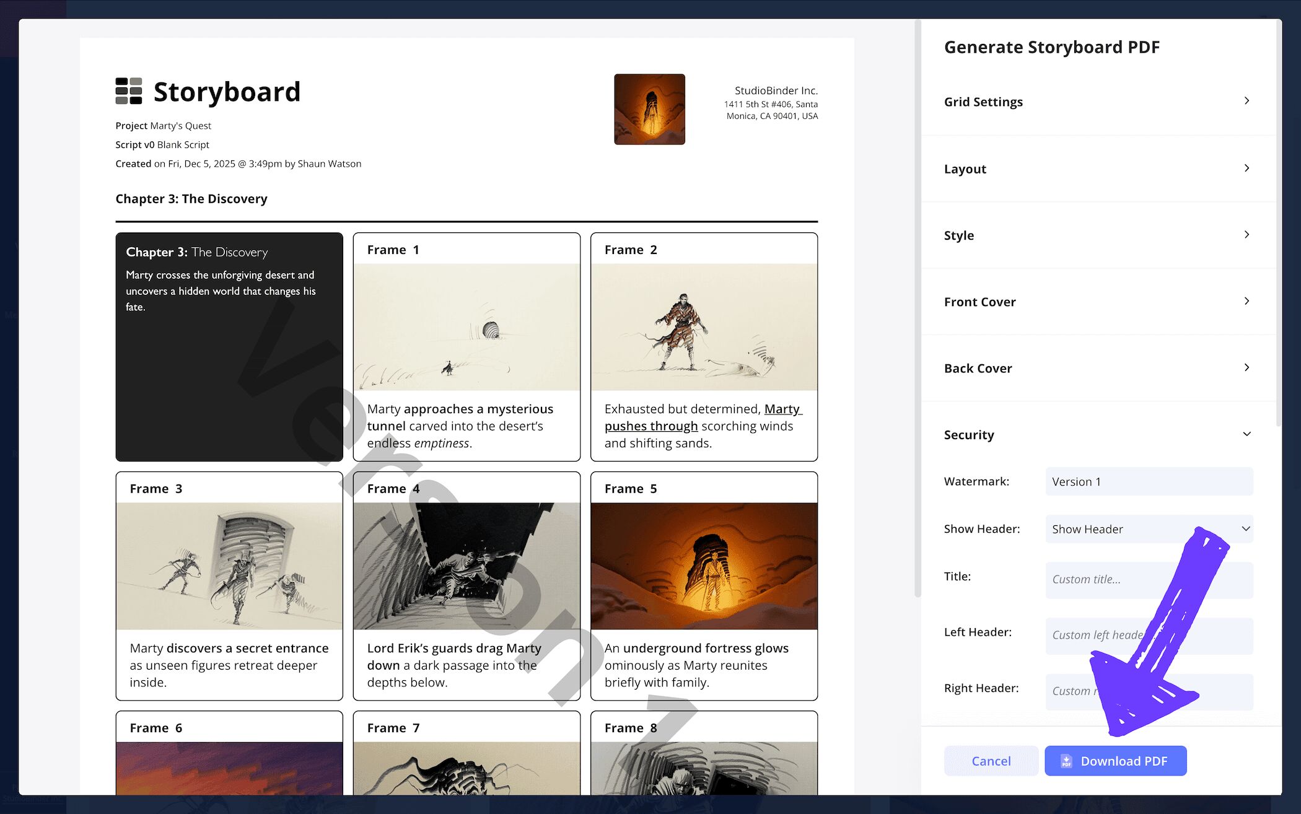Click the Storyboard grid icon next to the title
This screenshot has width=1301, height=814.
click(127, 91)
